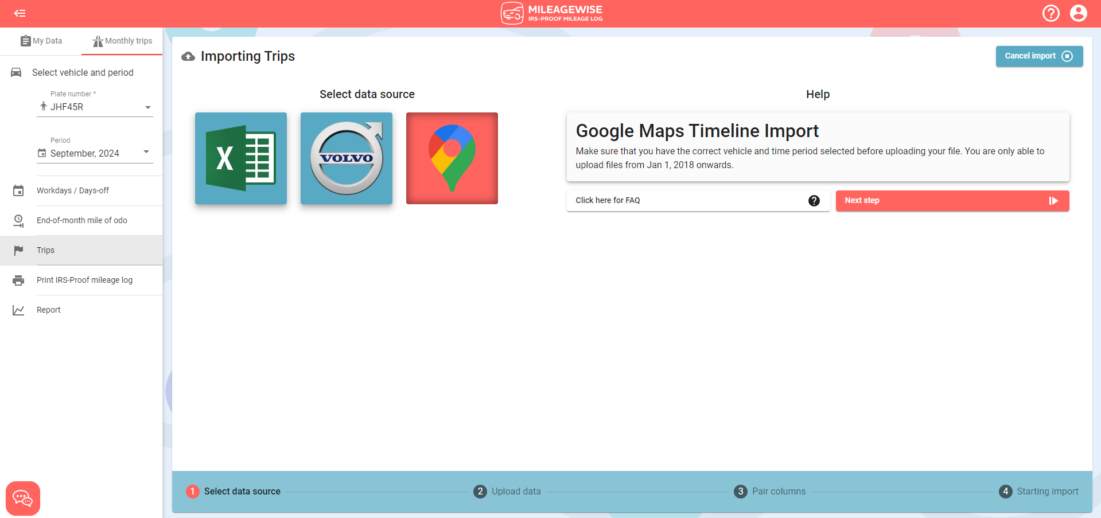1101x518 pixels.
Task: Switch to the Monthly trips tab
Action: pyautogui.click(x=122, y=41)
